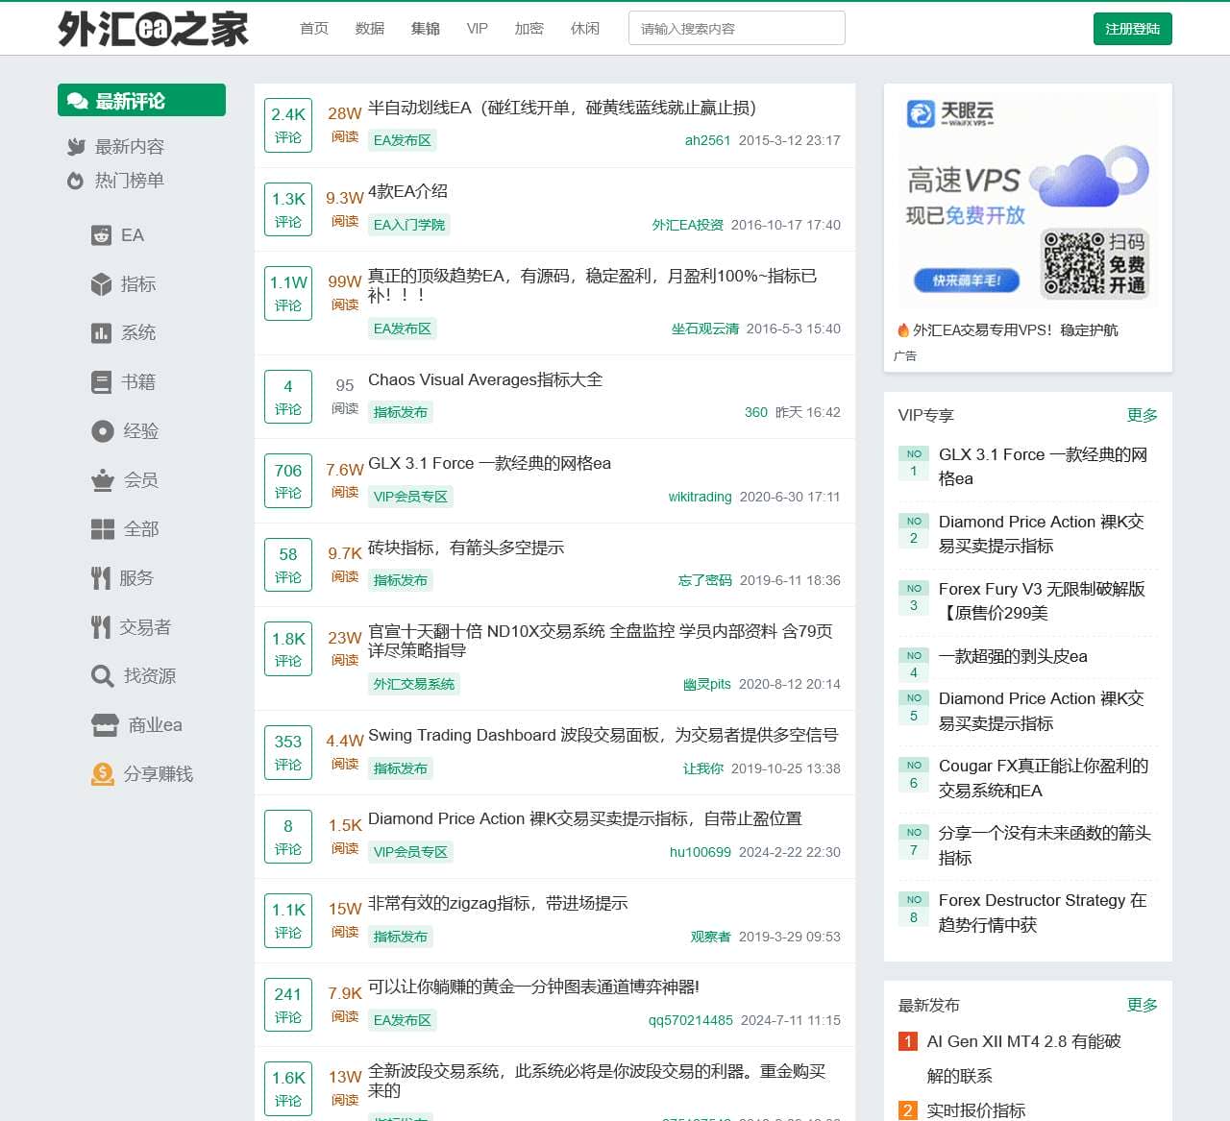Viewport: 1230px width, 1121px height.
Task: Click the 外汇交易系统 category tag
Action: pos(414,684)
